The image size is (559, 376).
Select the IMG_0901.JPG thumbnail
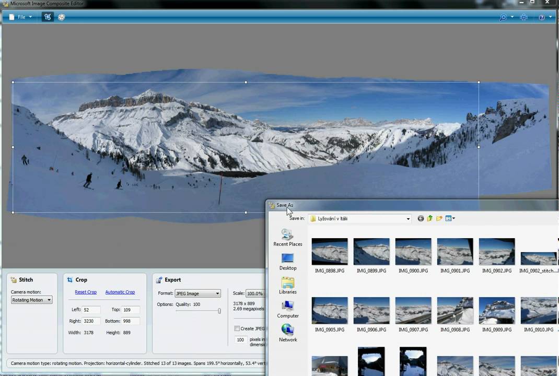click(455, 252)
